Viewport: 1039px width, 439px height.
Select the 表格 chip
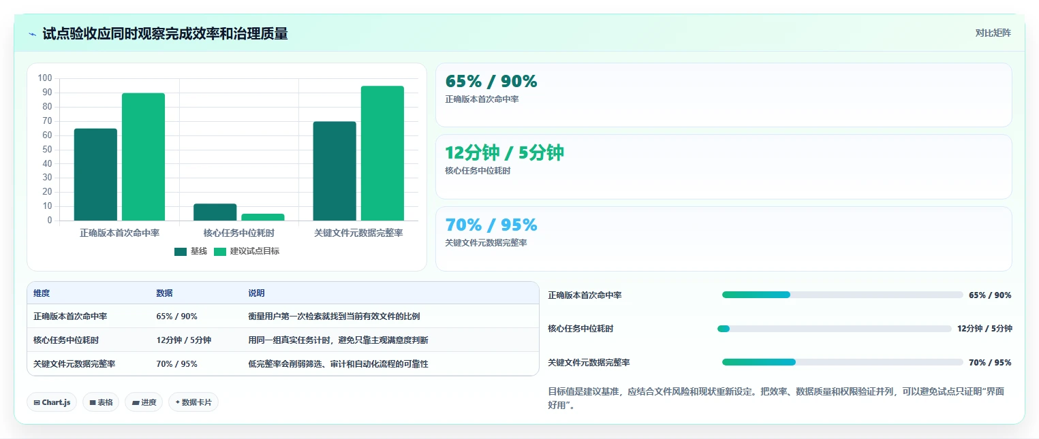click(101, 402)
